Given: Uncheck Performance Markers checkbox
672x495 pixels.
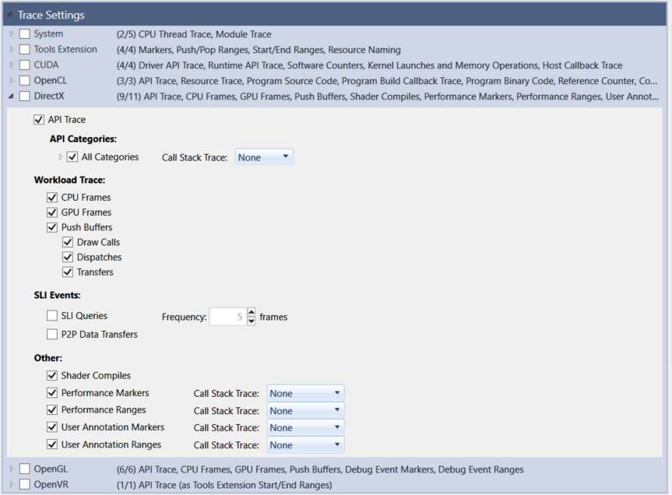Looking at the screenshot, I should point(52,393).
